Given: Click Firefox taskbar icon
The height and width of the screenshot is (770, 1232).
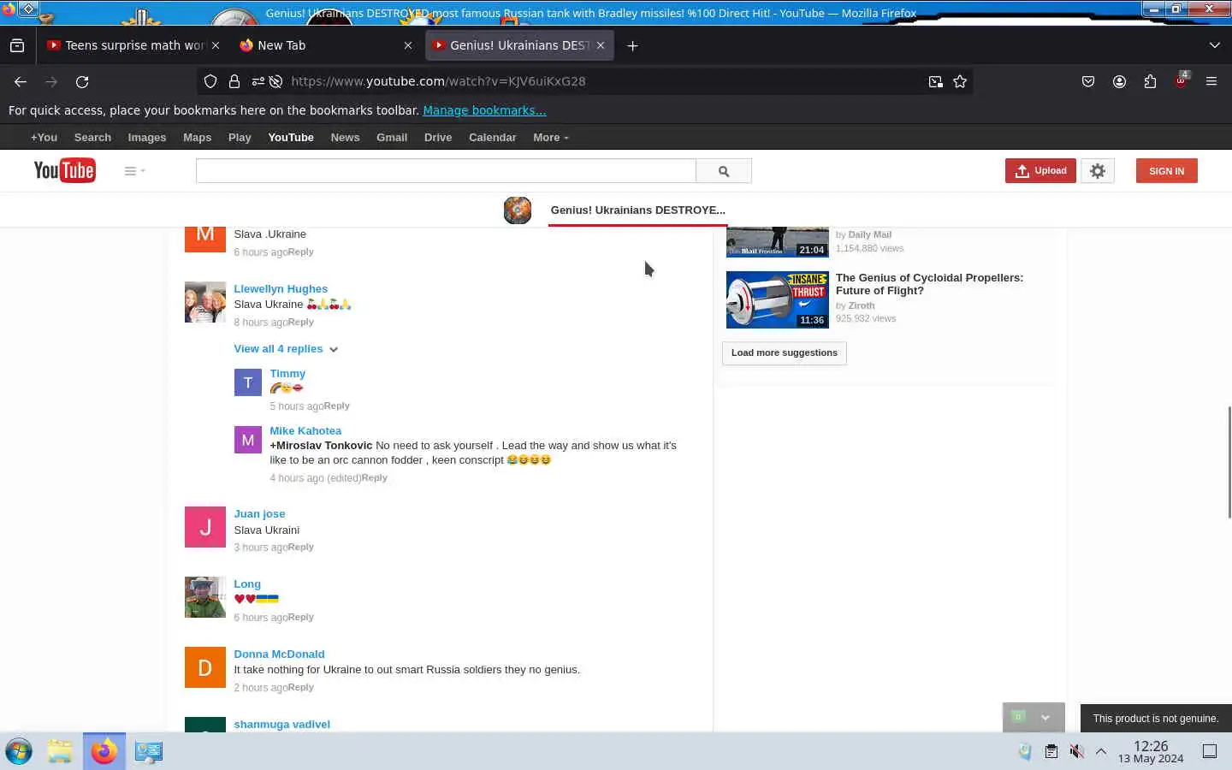Looking at the screenshot, I should coord(104,751).
